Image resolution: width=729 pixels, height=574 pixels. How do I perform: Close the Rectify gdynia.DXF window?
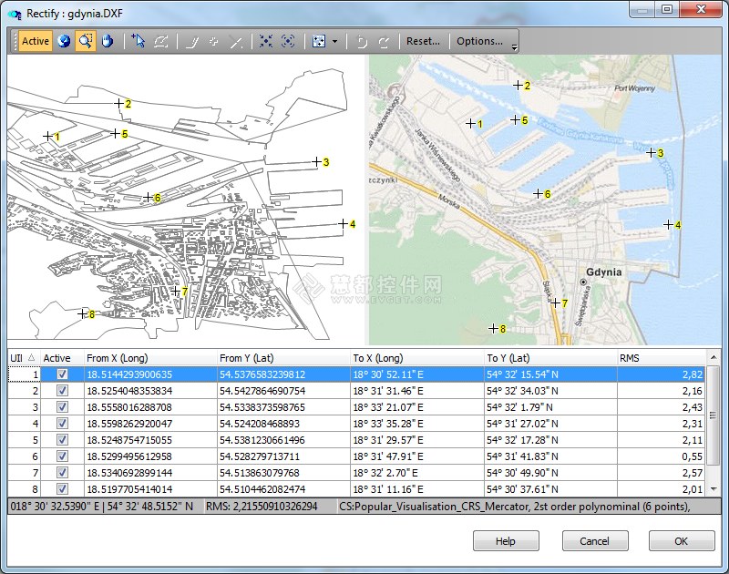point(701,9)
